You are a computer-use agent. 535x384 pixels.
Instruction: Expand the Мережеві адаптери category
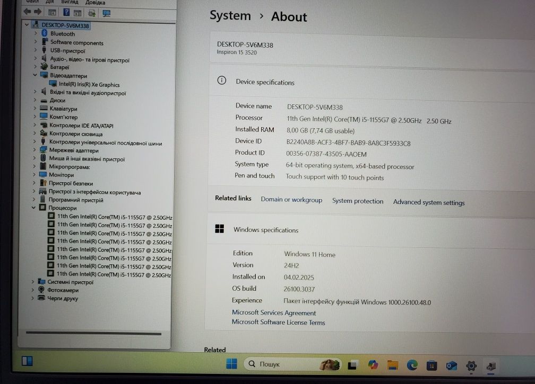point(34,150)
